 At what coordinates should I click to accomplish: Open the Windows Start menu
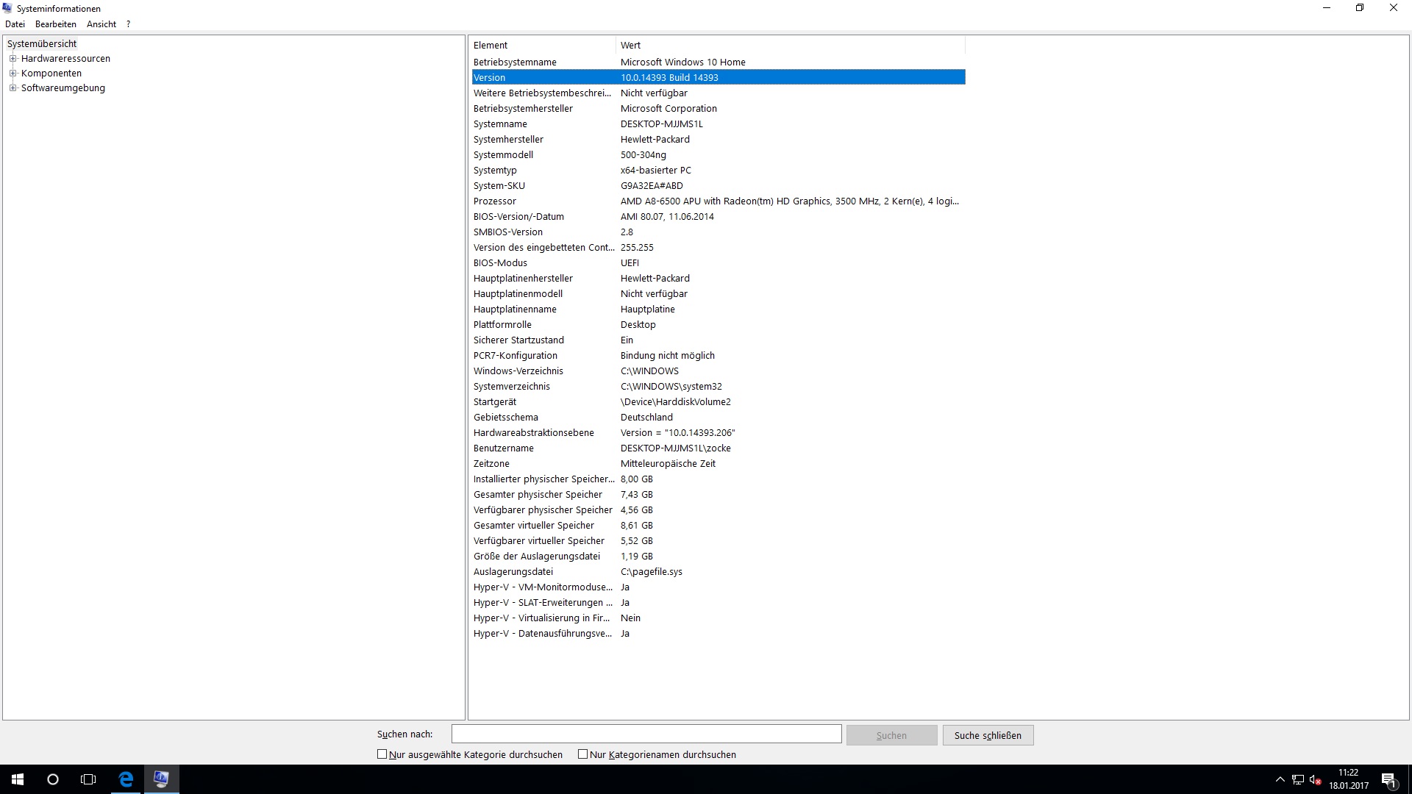[18, 779]
